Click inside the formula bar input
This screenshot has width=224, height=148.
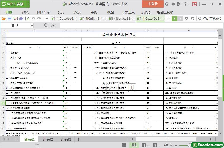pos(141,26)
